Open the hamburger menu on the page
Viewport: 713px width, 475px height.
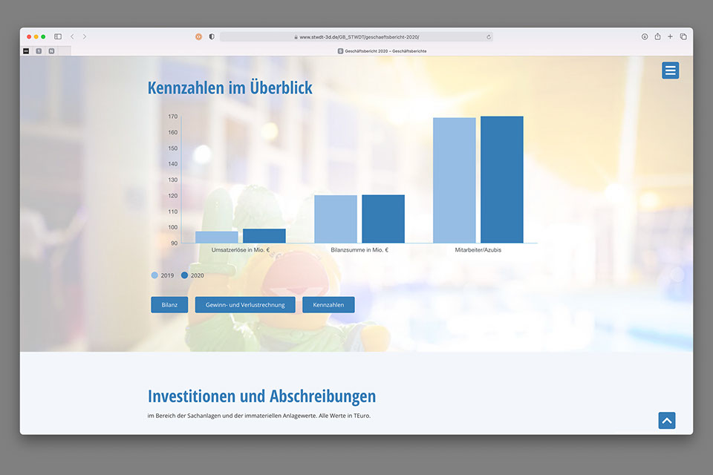pyautogui.click(x=670, y=71)
